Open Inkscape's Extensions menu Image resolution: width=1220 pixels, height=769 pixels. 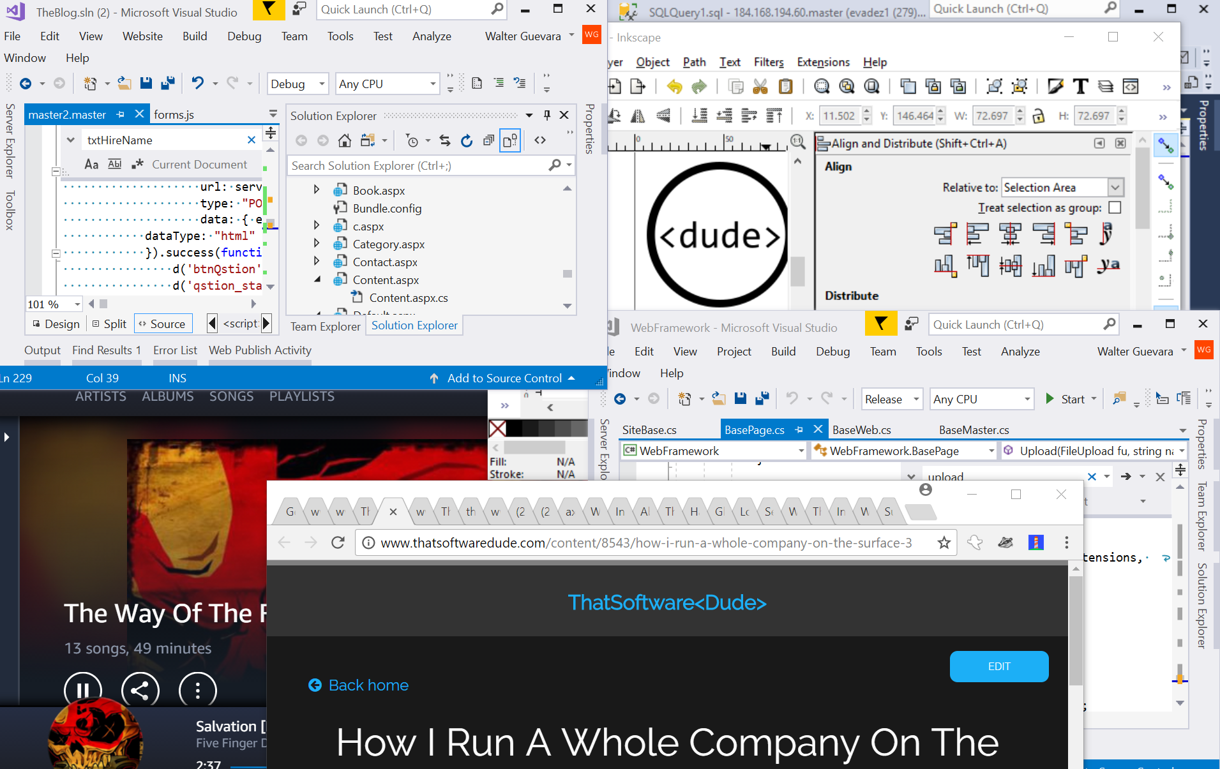click(823, 62)
